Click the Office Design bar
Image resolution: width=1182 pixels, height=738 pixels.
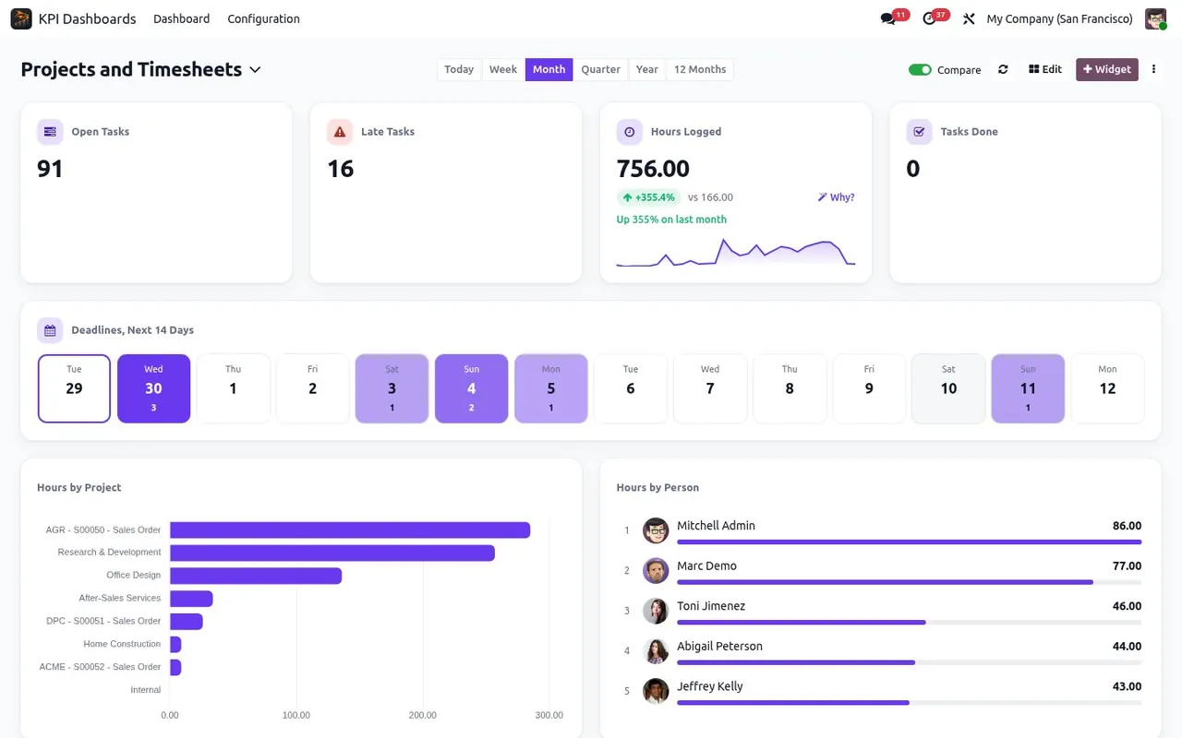tap(256, 576)
